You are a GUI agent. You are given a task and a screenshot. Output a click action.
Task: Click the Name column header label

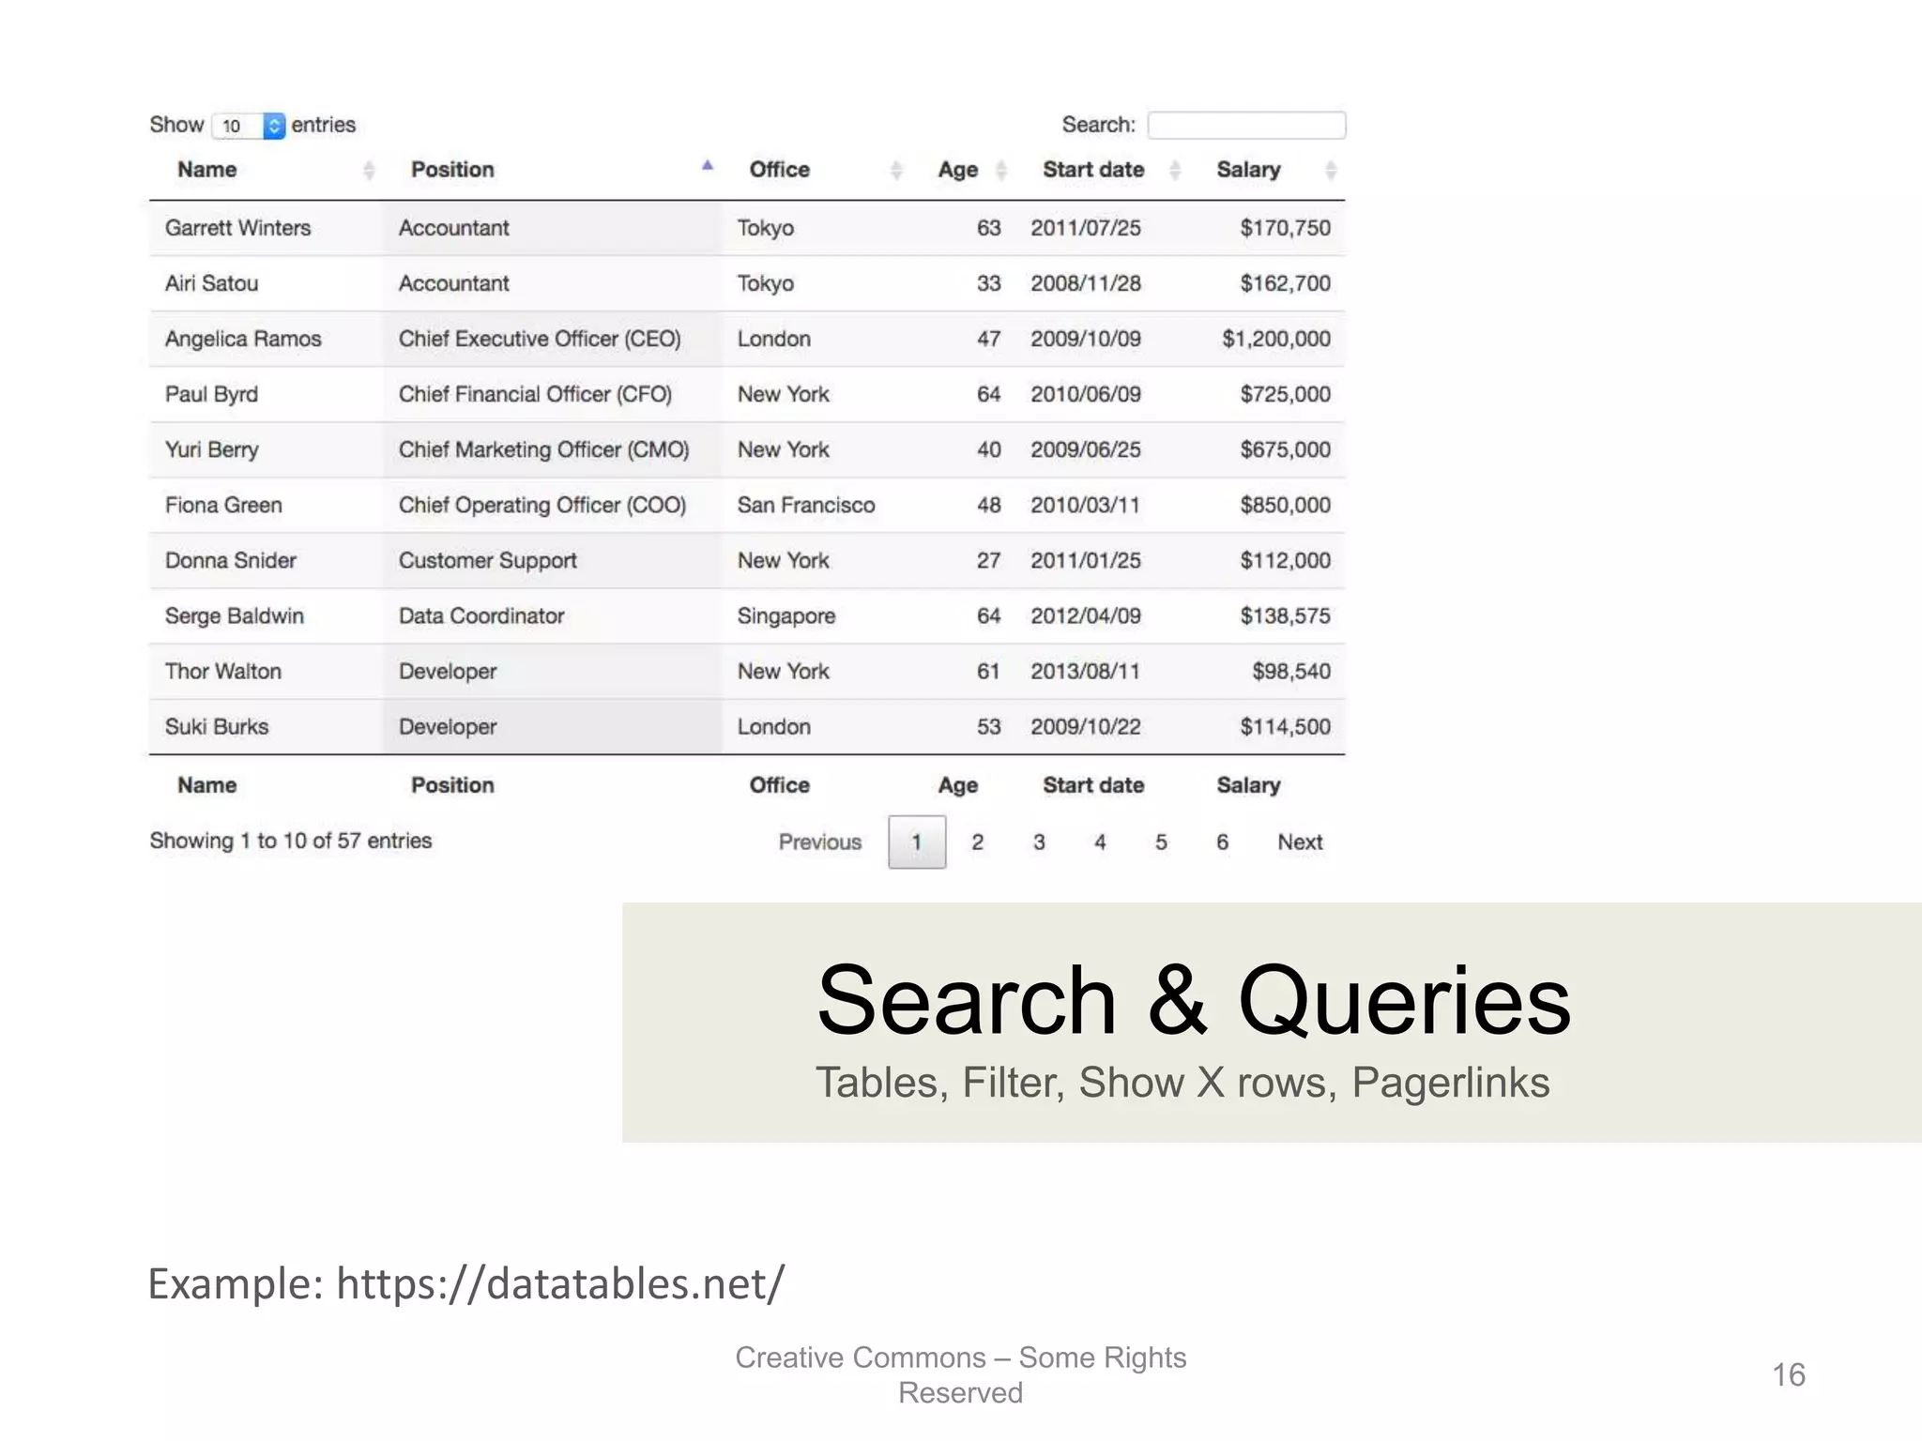(x=207, y=170)
